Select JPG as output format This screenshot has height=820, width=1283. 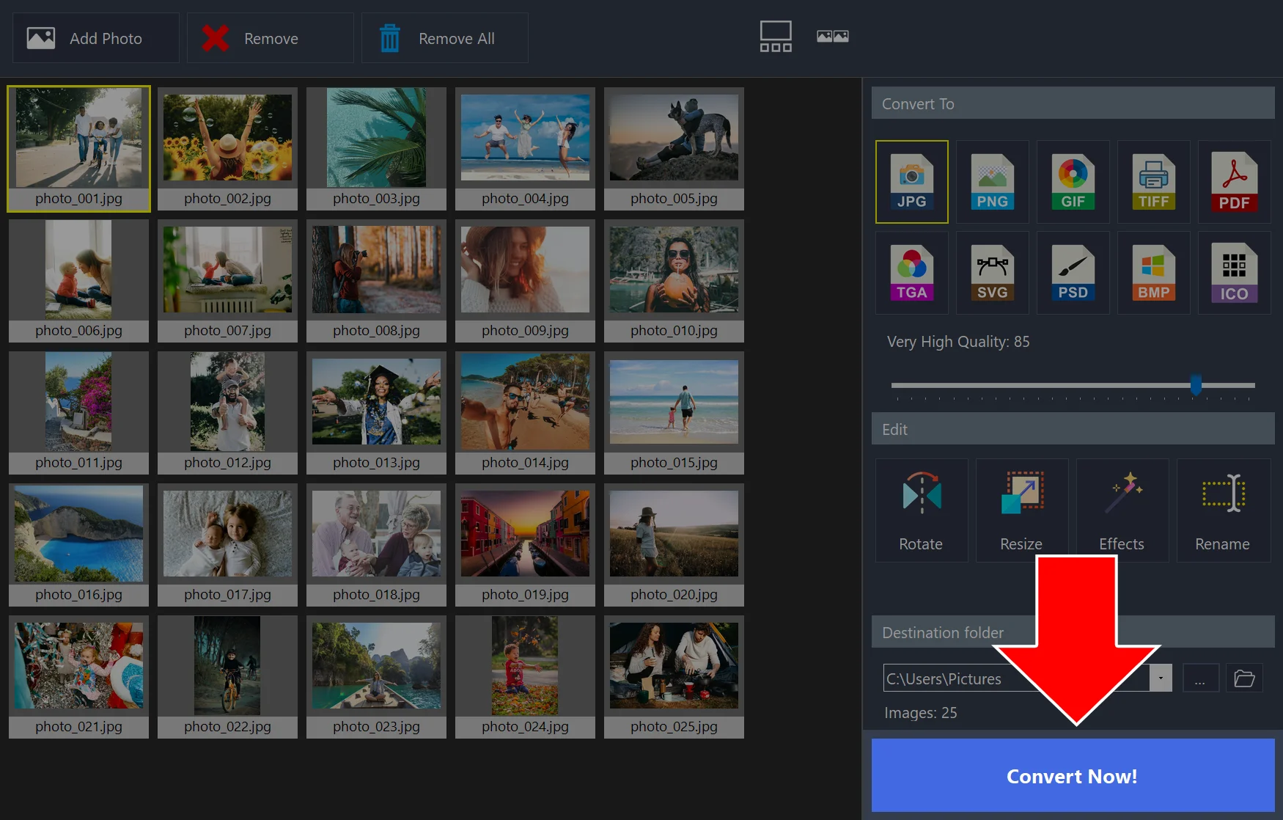coord(911,182)
